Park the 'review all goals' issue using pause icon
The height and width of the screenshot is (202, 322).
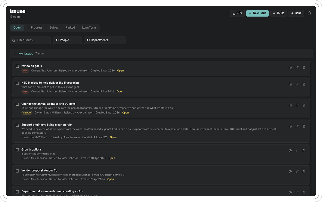coord(290,67)
